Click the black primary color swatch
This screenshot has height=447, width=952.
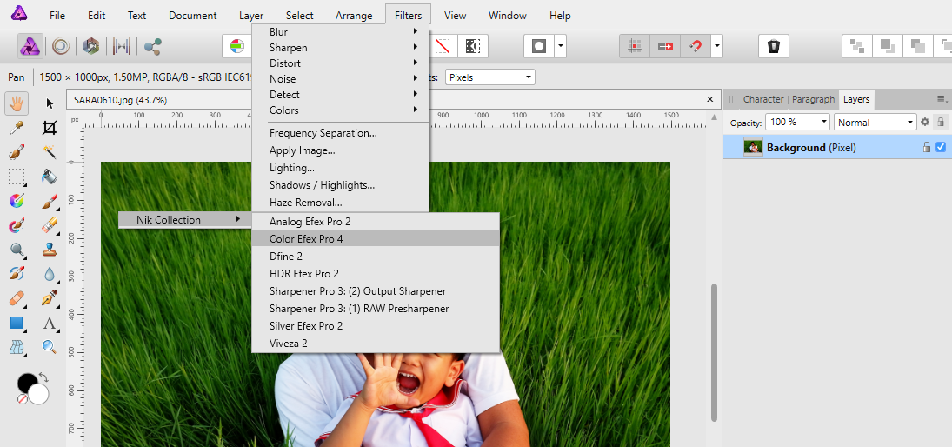pos(27,383)
